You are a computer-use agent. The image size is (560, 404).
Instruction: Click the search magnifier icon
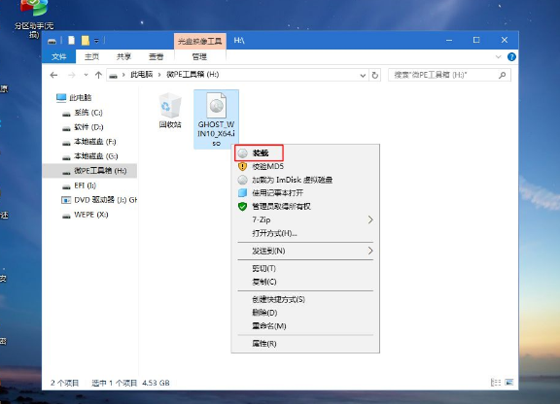(x=503, y=75)
